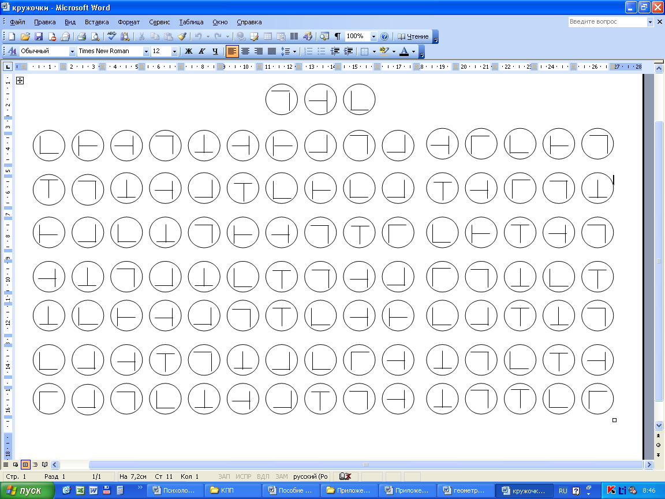
Task: Align text left
Action: [x=232, y=51]
